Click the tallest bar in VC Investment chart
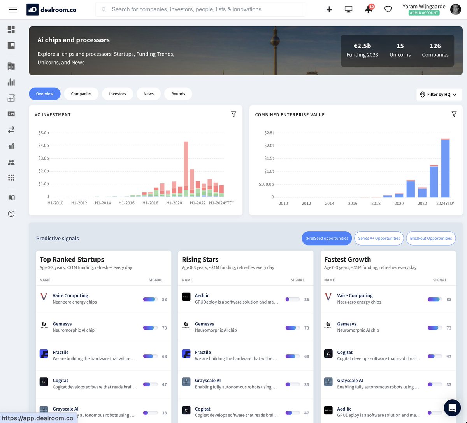The width and height of the screenshot is (467, 423). pyautogui.click(x=186, y=169)
